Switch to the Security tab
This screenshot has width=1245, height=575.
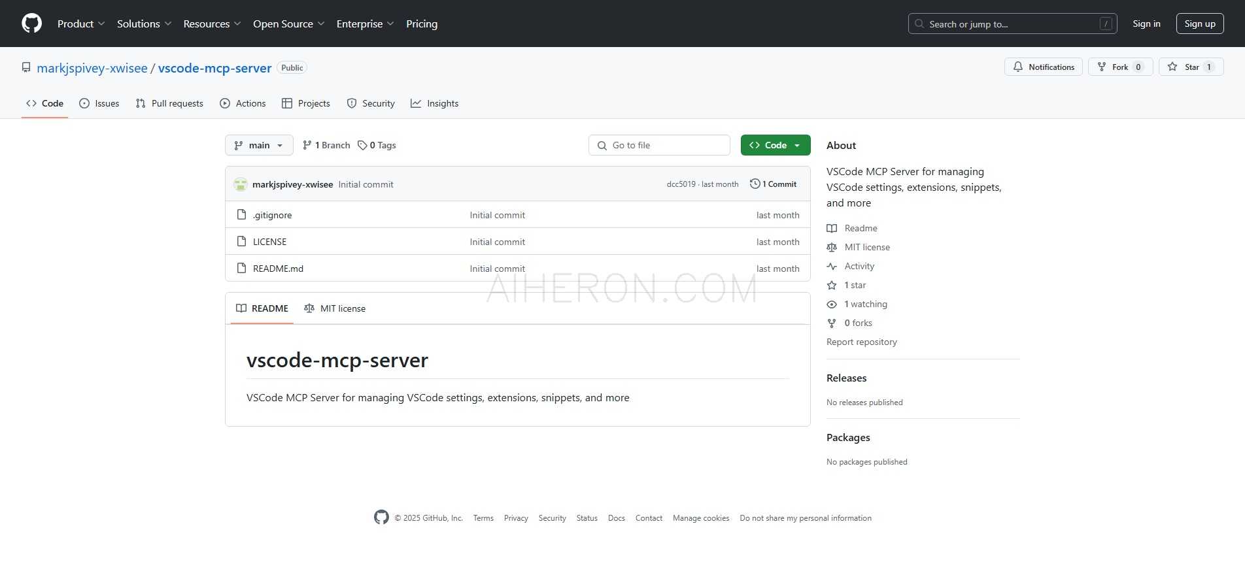coord(371,103)
